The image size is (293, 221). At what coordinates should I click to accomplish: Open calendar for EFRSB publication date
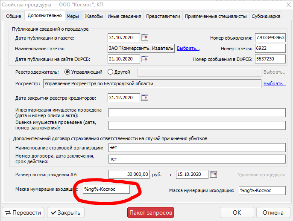pyautogui.click(x=144, y=58)
